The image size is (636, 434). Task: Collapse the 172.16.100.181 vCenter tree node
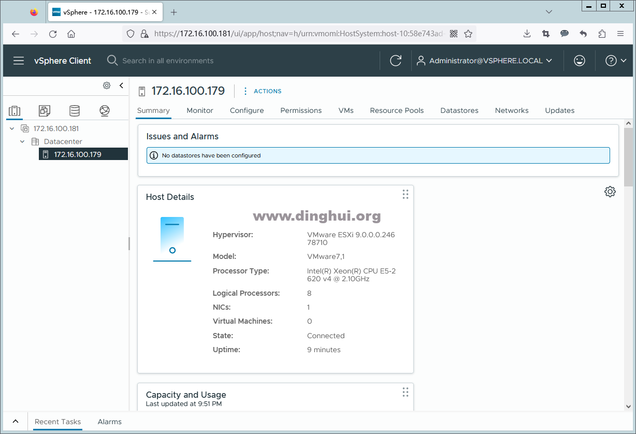point(12,128)
